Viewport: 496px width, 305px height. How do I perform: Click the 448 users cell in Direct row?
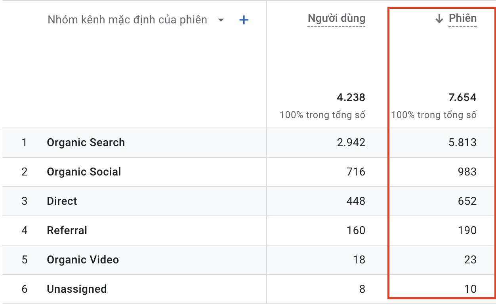[355, 201]
